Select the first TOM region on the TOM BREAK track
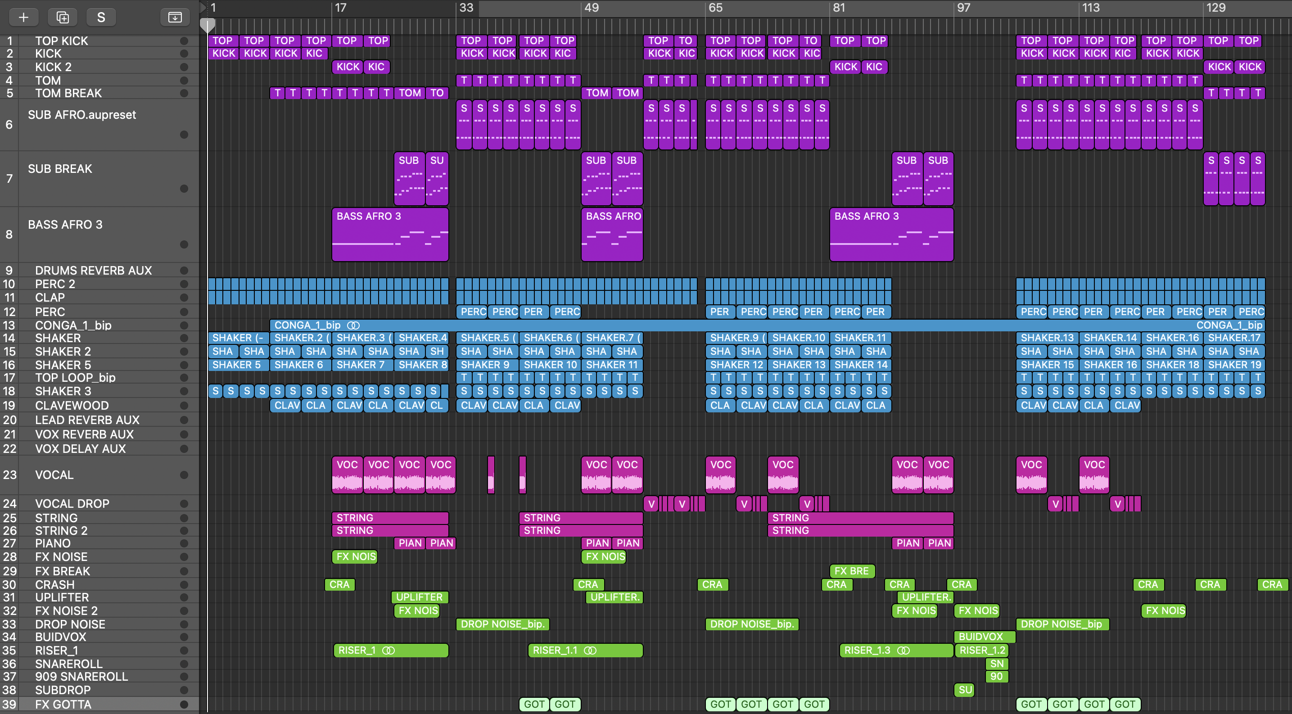The height and width of the screenshot is (714, 1292). pyautogui.click(x=410, y=93)
